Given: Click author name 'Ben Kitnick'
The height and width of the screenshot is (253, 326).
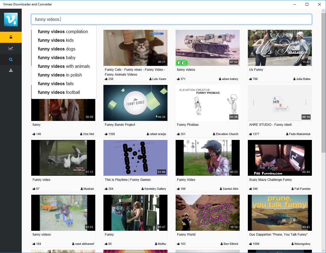Looking at the screenshot, I should (231, 244).
